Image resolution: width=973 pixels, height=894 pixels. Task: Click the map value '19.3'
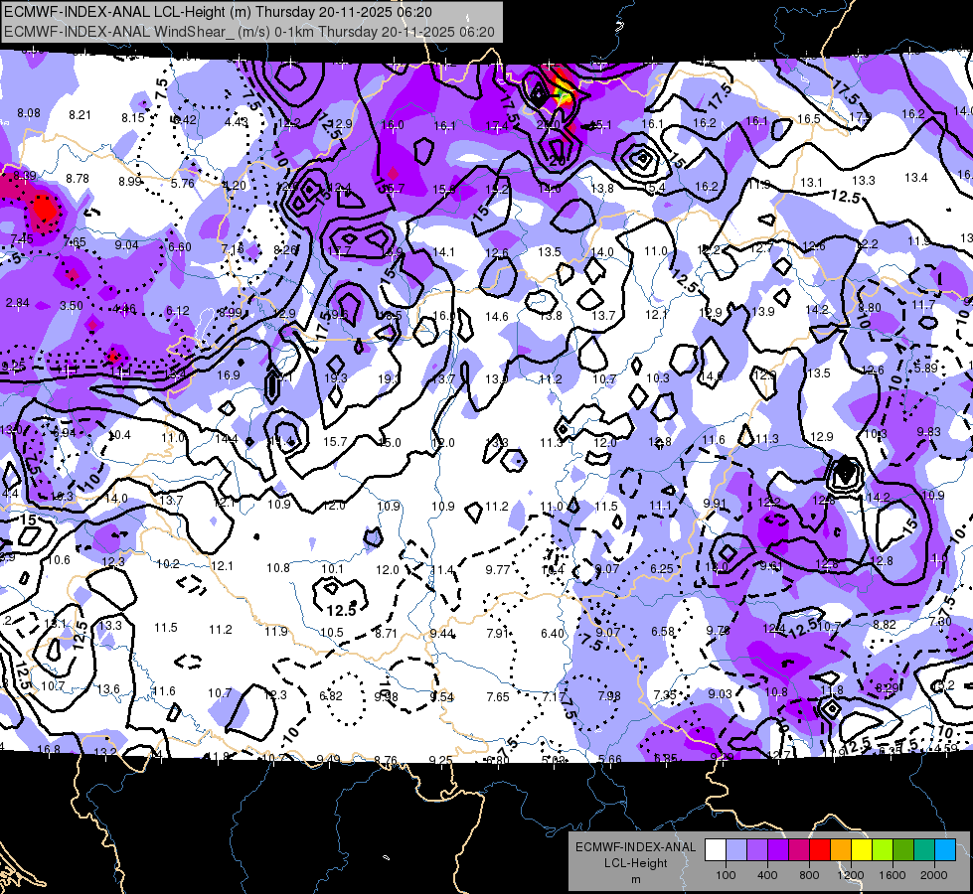click(x=335, y=377)
